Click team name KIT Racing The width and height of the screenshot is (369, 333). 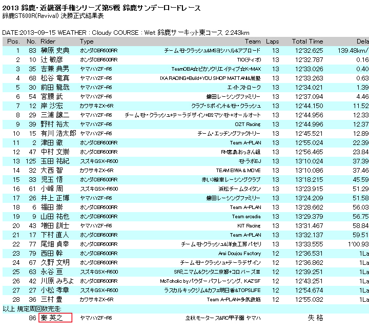pyautogui.click(x=249, y=226)
